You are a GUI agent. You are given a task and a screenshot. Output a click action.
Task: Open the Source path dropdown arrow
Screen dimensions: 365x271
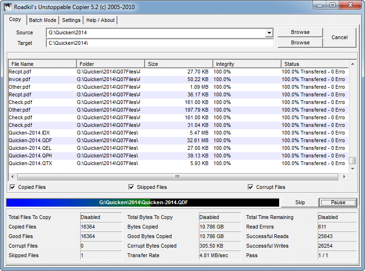(269, 32)
